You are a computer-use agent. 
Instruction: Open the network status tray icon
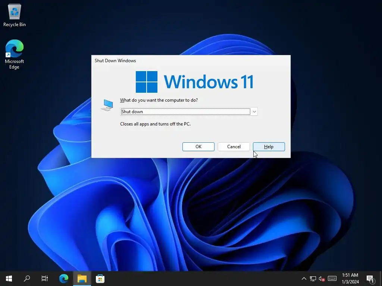click(x=313, y=279)
